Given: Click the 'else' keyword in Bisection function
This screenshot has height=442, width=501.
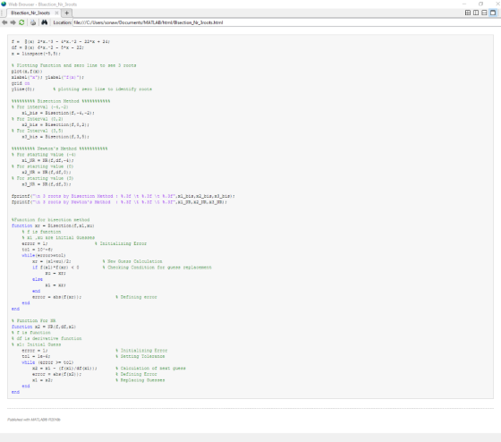Looking at the screenshot, I should 38,279.
